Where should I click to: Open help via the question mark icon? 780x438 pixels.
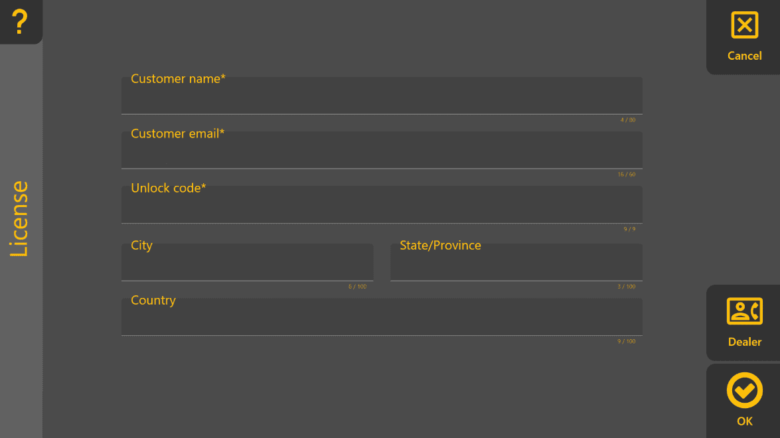coord(20,22)
